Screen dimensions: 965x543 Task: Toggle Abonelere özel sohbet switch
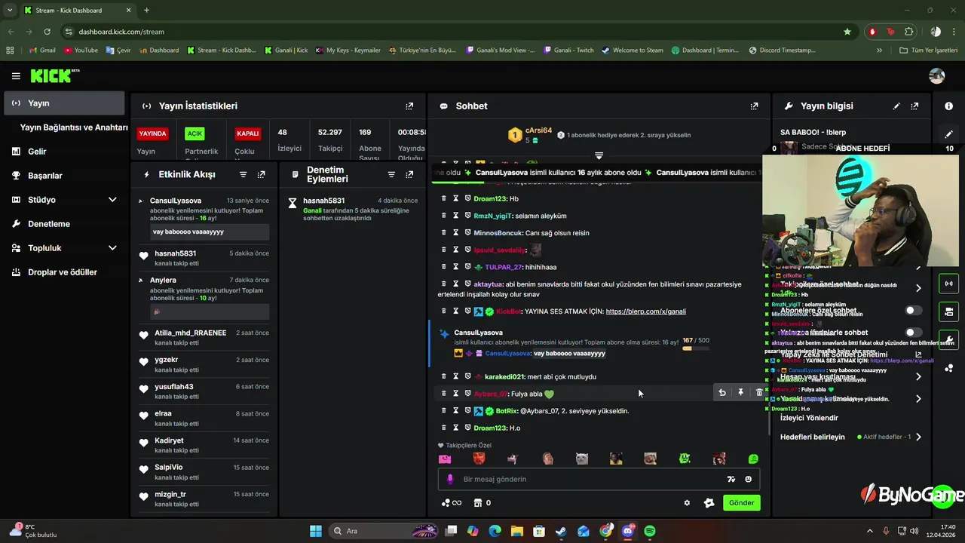point(913,311)
